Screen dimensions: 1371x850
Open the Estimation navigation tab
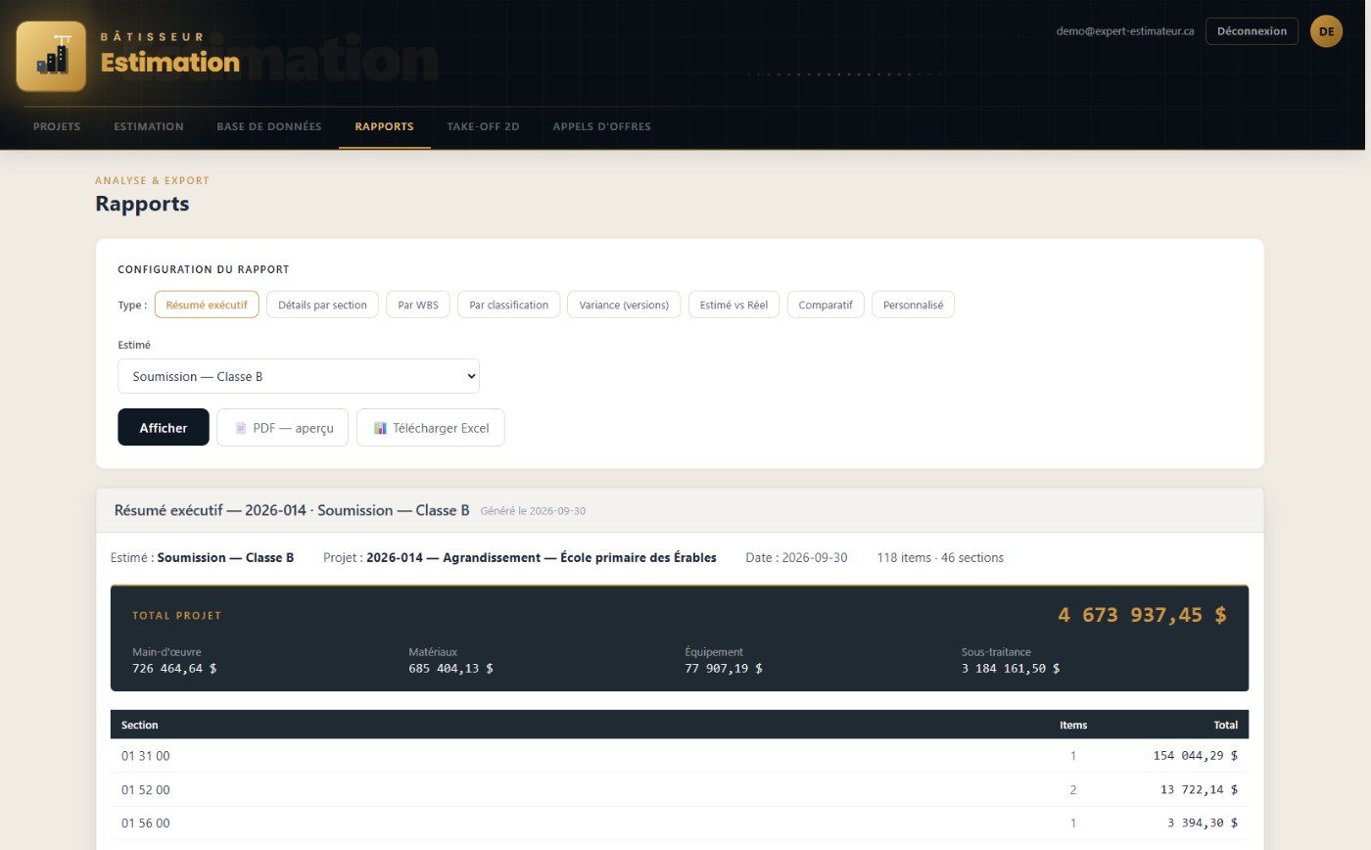149,126
